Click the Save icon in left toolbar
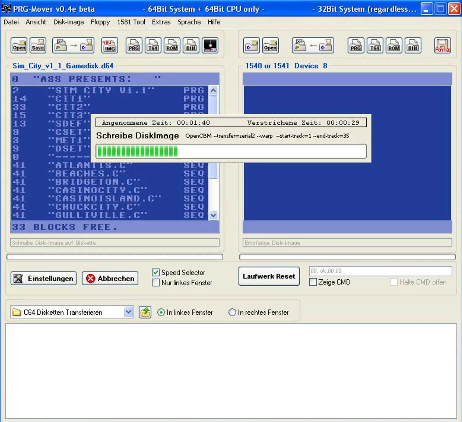This screenshot has height=422, width=462. (38, 46)
